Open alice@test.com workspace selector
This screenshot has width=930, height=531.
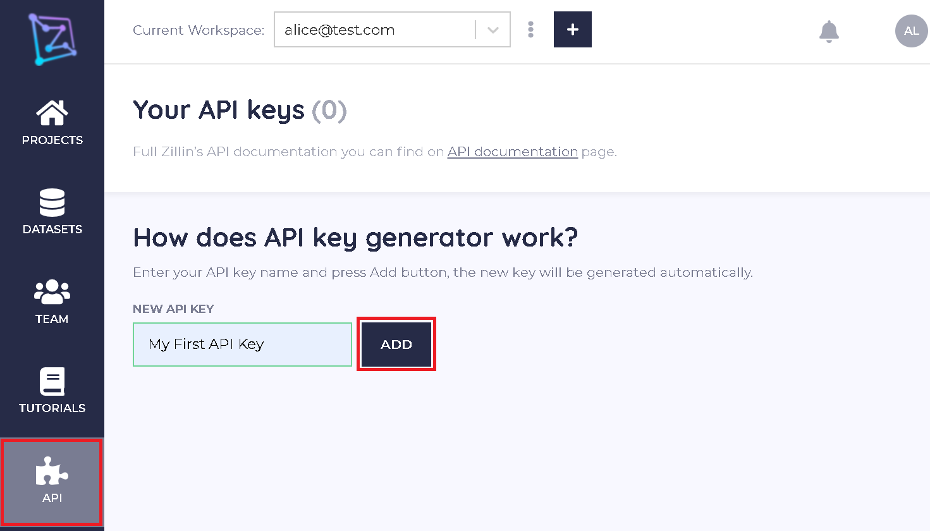374,30
